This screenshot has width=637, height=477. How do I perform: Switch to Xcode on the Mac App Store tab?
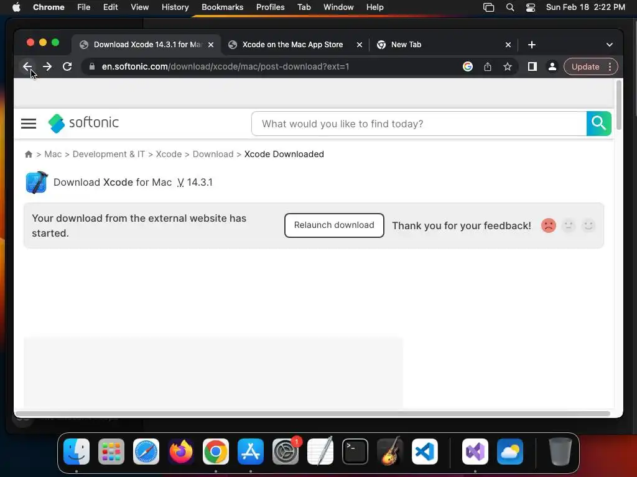pos(292,45)
